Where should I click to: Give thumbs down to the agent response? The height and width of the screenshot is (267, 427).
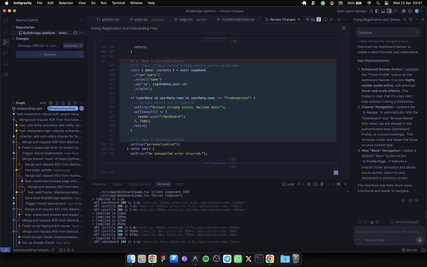pos(417,200)
